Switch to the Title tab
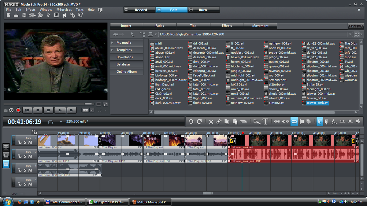This screenshot has width=367, height=206. (x=193, y=26)
